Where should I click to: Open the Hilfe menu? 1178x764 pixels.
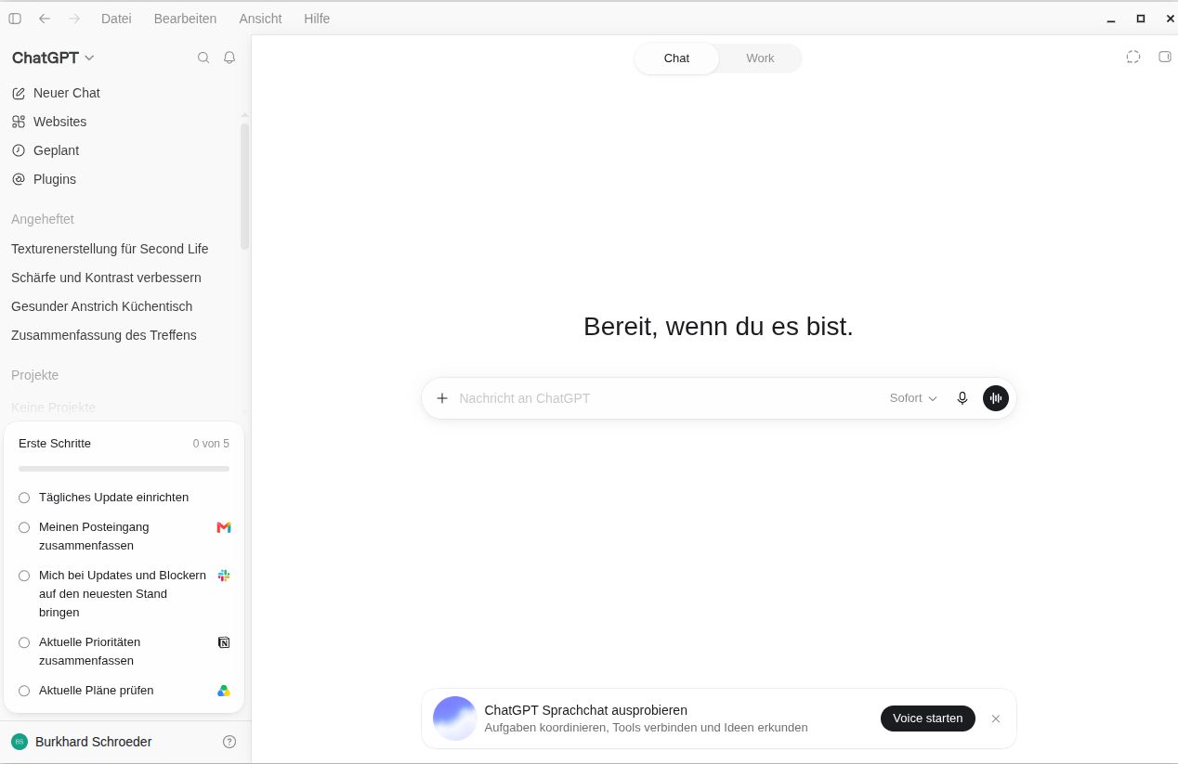click(317, 19)
